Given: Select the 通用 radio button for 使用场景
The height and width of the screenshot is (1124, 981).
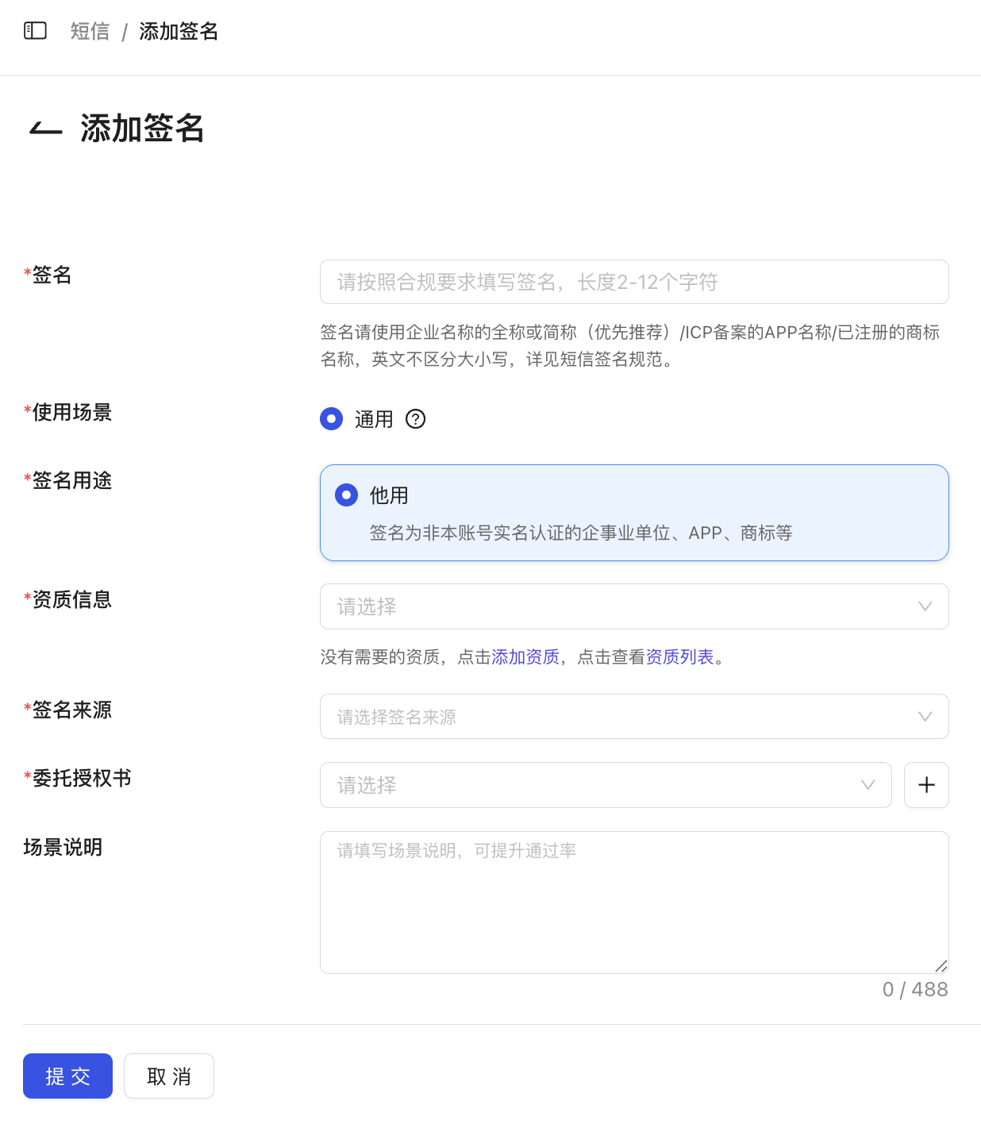Looking at the screenshot, I should coord(331,418).
